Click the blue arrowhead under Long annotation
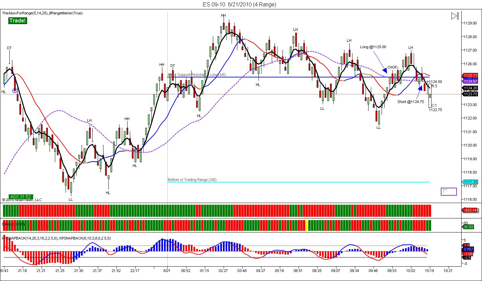The height and width of the screenshot is (281, 482). click(385, 71)
